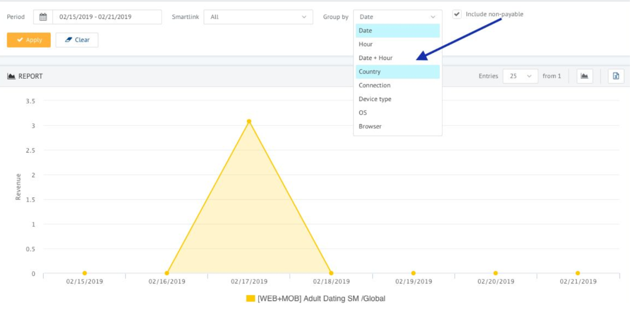This screenshot has height=313, width=631.
Task: Select Hour in the Group by list
Action: coord(398,44)
